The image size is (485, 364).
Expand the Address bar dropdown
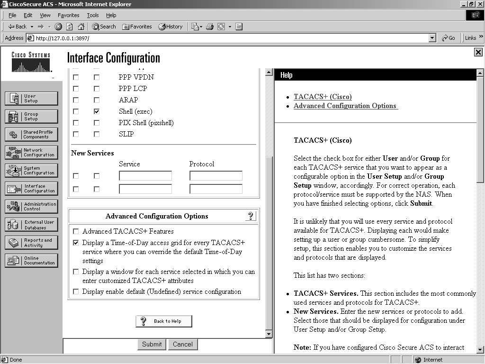[432, 38]
